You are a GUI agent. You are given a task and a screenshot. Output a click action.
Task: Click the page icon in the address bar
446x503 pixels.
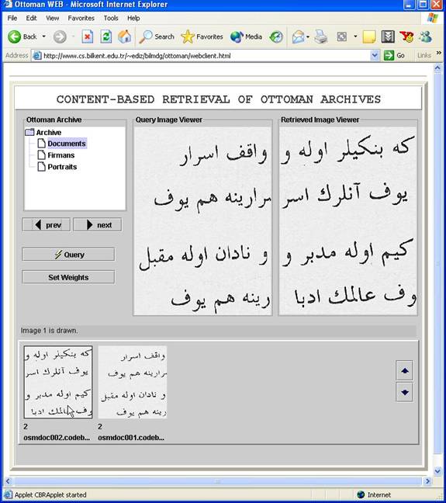coord(37,55)
